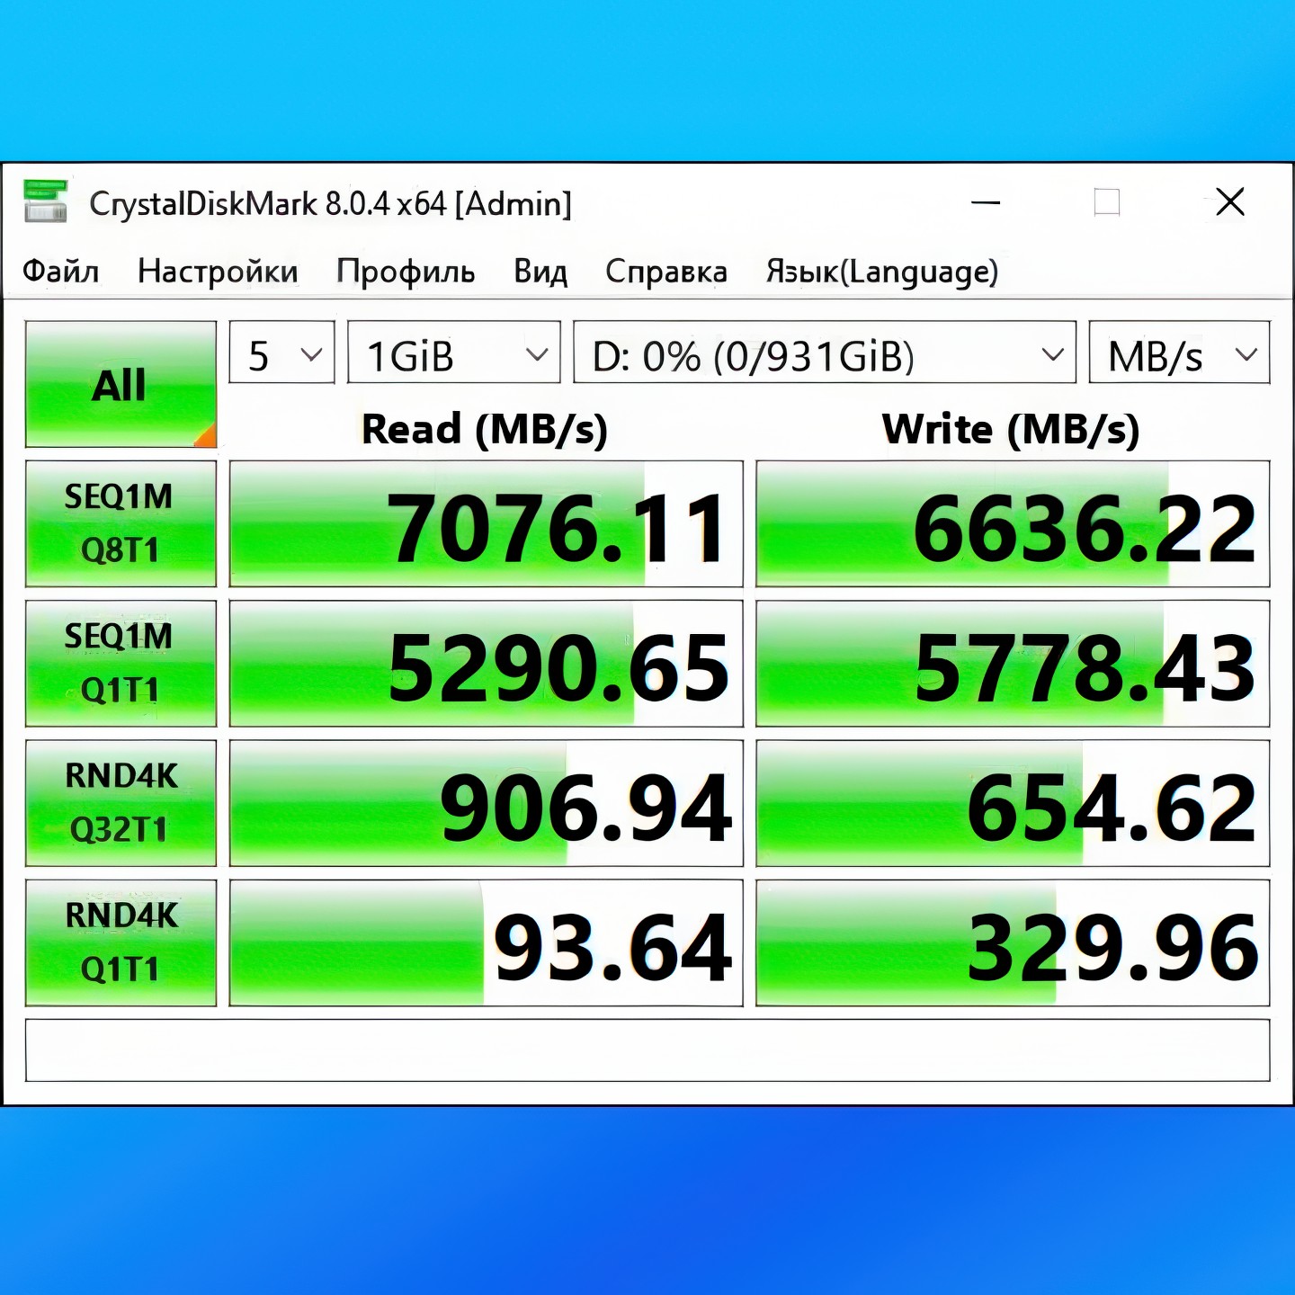The height and width of the screenshot is (1295, 1295).
Task: Minimize the CrystalDiskMark window
Action: coord(986,202)
